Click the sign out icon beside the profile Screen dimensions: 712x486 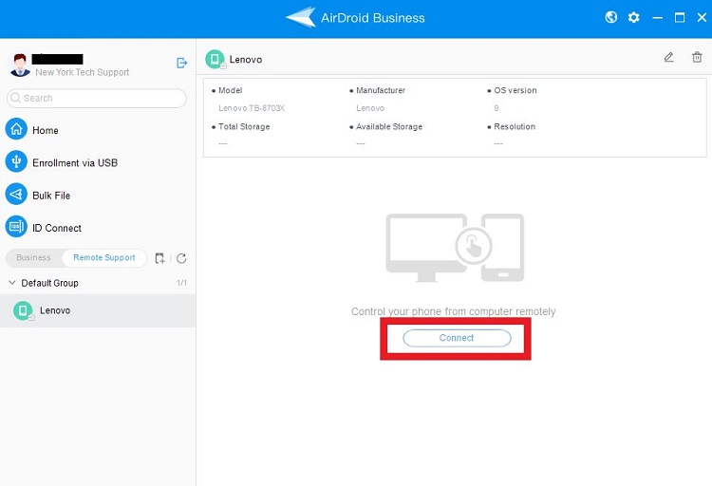182,63
